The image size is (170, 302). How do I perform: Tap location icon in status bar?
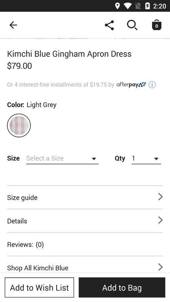(117, 6)
